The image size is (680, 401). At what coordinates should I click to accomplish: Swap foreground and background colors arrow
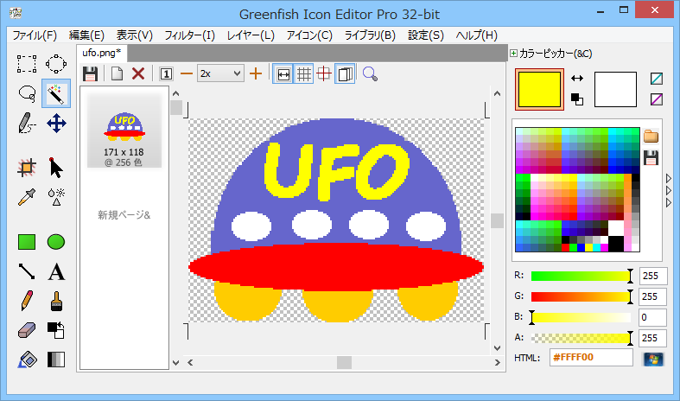click(x=577, y=79)
